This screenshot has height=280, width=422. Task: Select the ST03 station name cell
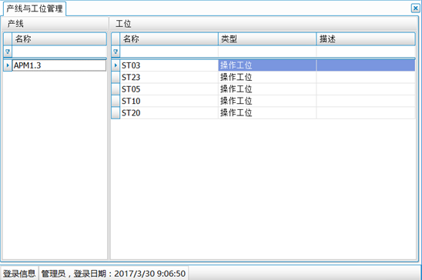point(169,65)
